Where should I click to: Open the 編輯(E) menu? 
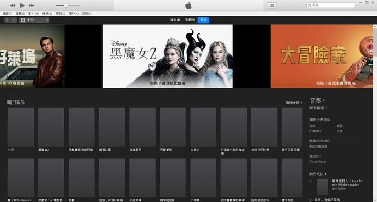(x=20, y=14)
